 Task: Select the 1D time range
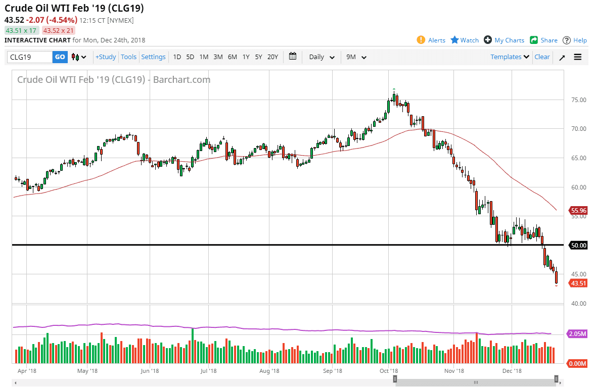coord(177,57)
